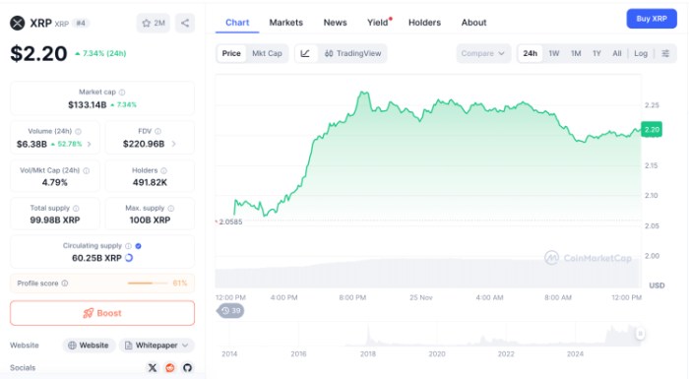Screen dimensions: 689x379
Task: Click the 491.82K holders value
Action: (150, 182)
